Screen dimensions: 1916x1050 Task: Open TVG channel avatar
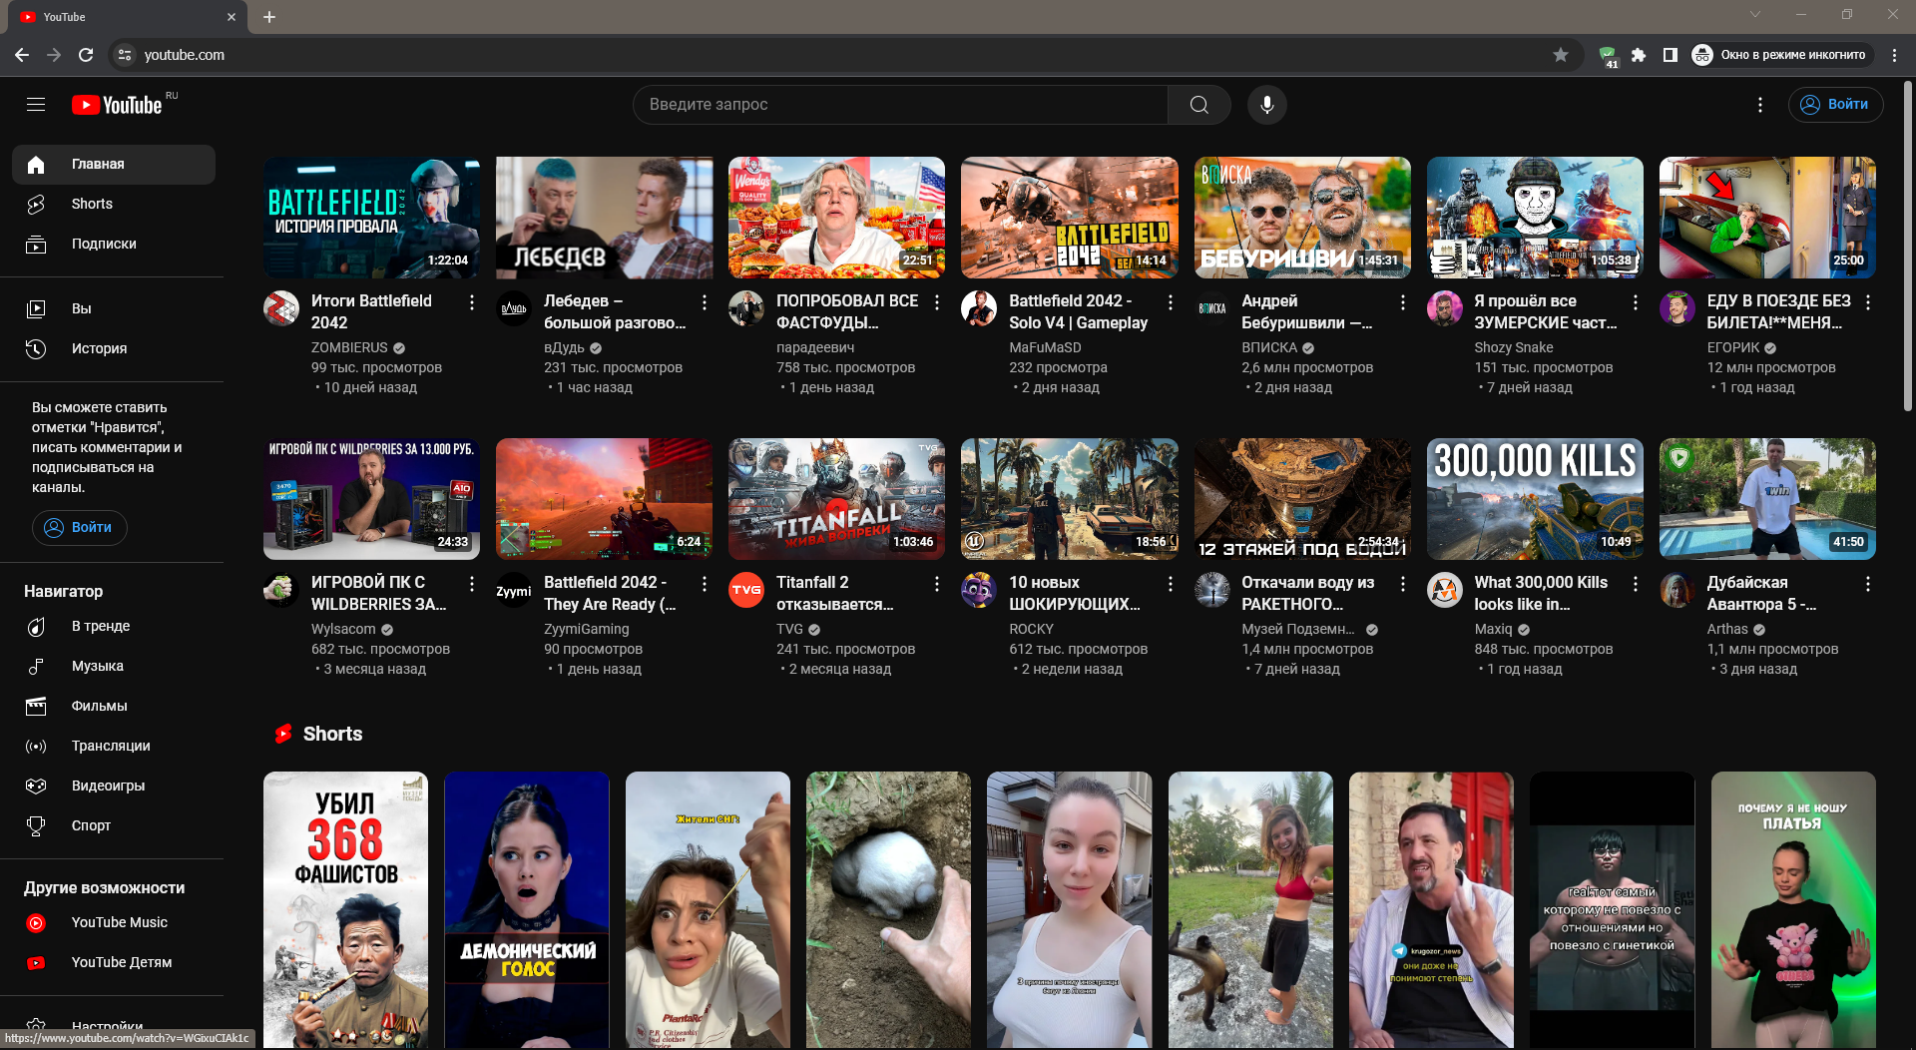pyautogui.click(x=746, y=590)
